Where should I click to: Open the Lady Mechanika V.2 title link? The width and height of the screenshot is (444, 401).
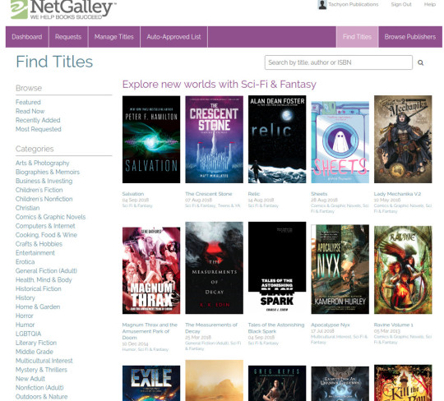pyautogui.click(x=397, y=194)
